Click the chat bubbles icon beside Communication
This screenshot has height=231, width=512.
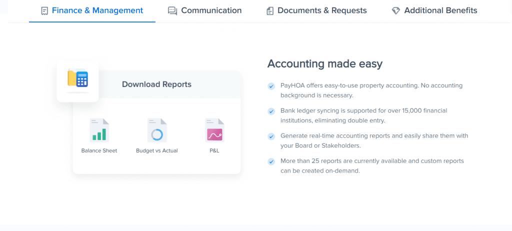[x=172, y=11]
